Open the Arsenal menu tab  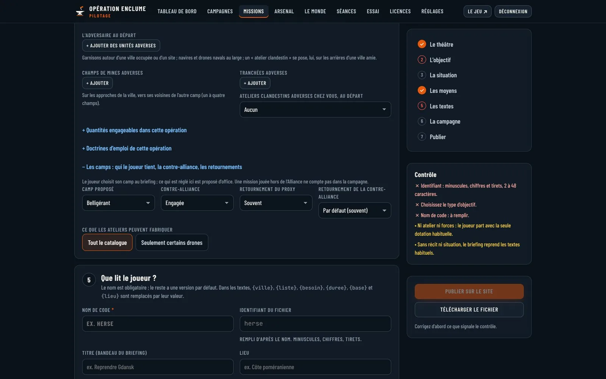(x=284, y=11)
